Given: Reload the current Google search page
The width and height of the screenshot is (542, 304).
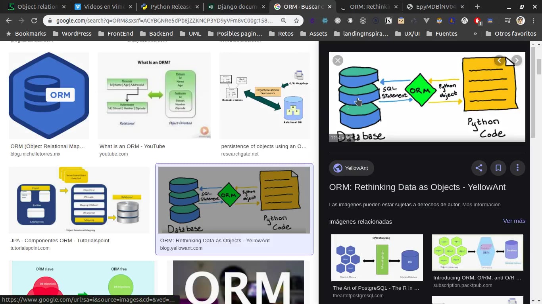Looking at the screenshot, I should [34, 21].
